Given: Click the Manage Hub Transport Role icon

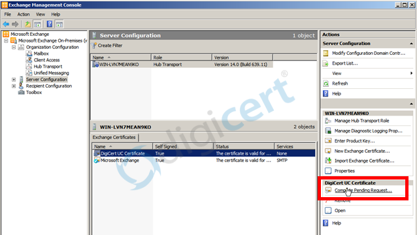Looking at the screenshot, I should pos(328,121).
